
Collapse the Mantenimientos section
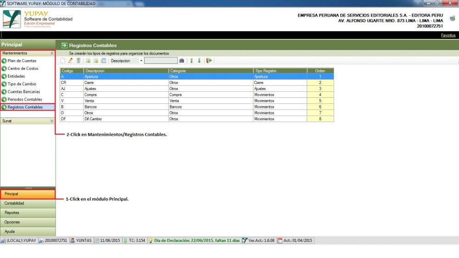point(52,53)
